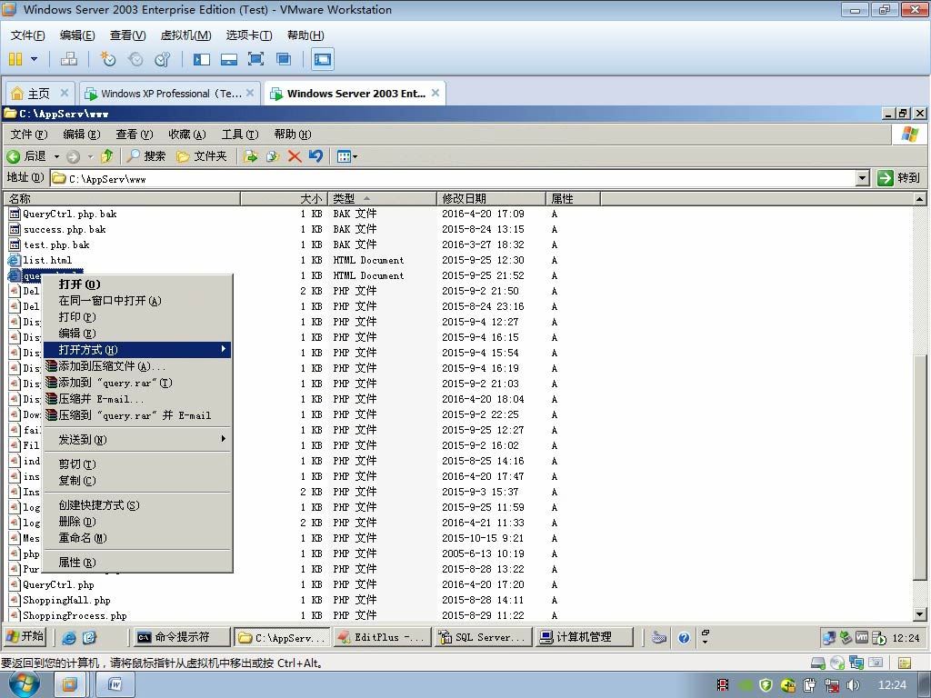The width and height of the screenshot is (931, 698).
Task: Sort files by the 大小 column header
Action: (284, 198)
